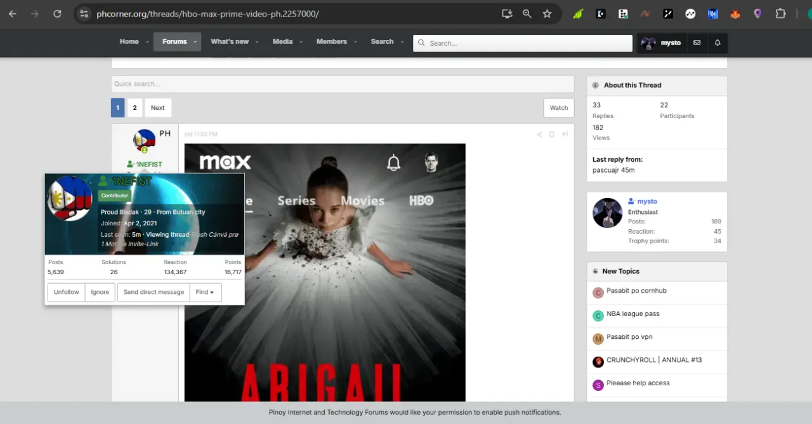Click mysto avatar in sidebar card
The image size is (812, 424).
click(x=607, y=213)
